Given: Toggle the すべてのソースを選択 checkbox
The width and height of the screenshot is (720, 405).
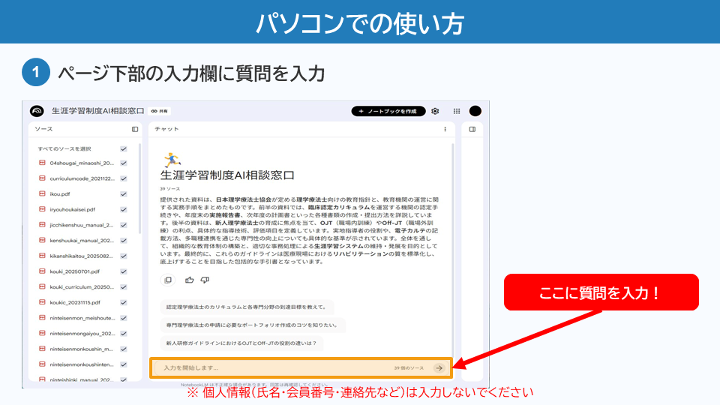Looking at the screenshot, I should (x=124, y=148).
